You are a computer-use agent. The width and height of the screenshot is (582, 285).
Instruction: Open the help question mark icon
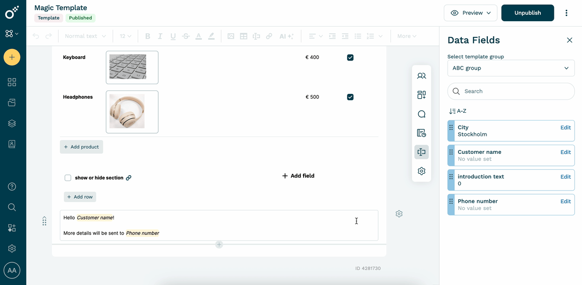pyautogui.click(x=12, y=187)
